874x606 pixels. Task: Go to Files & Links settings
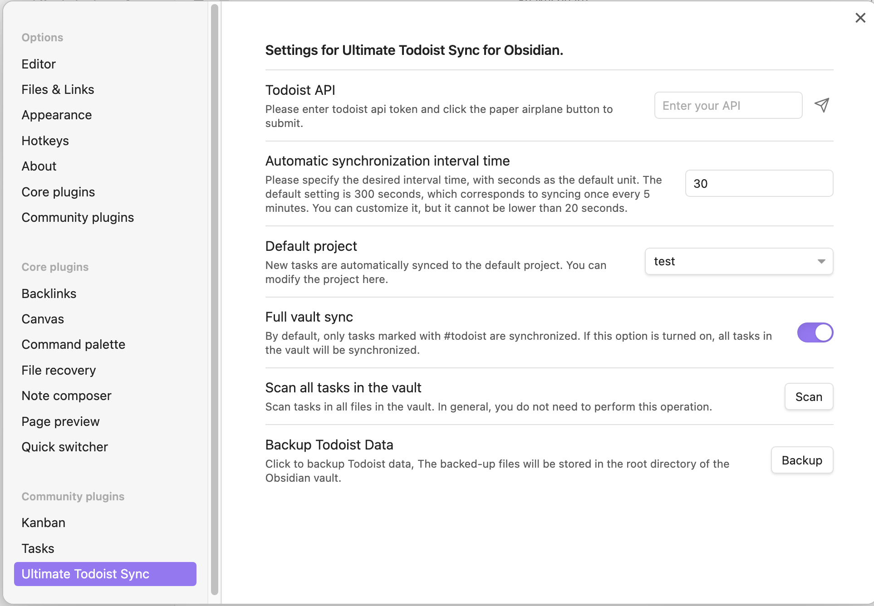(58, 90)
